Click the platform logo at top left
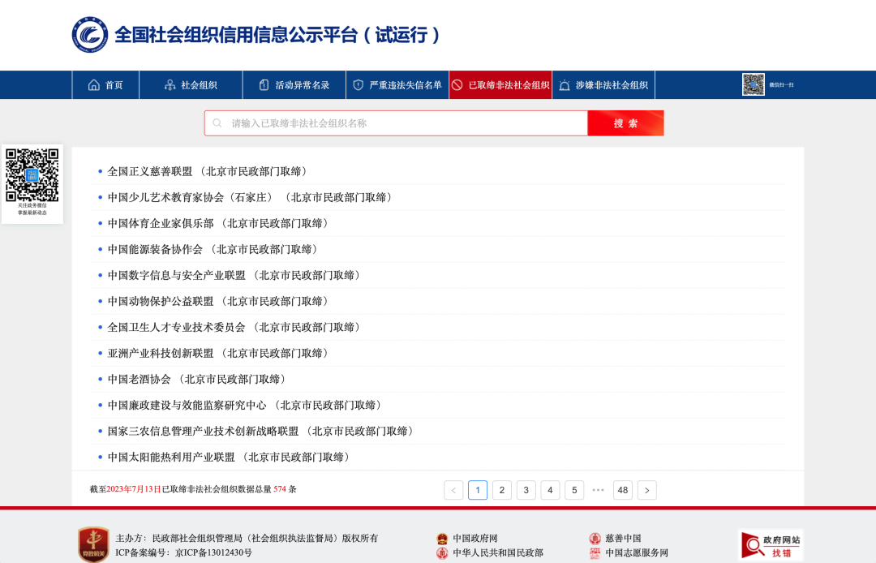This screenshot has height=563, width=876. [x=91, y=35]
